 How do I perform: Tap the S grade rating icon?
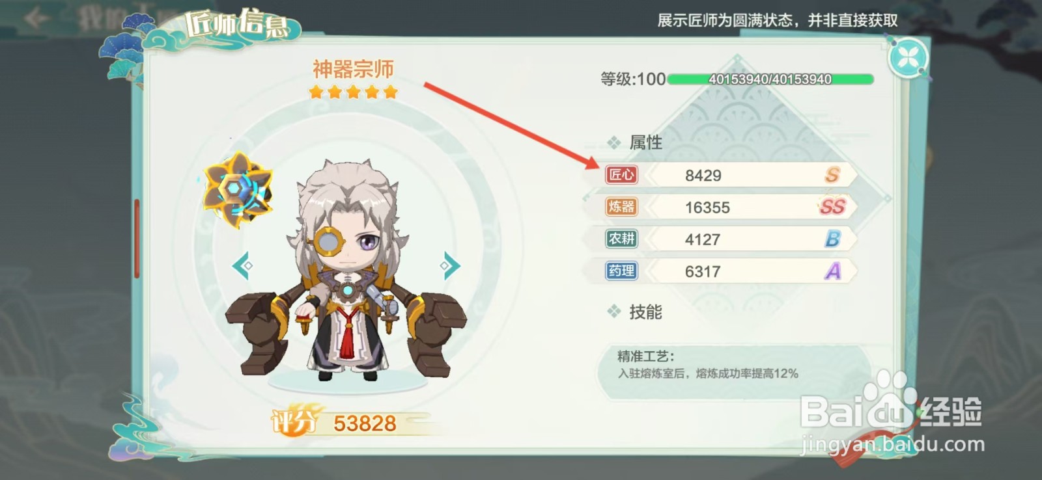point(832,175)
